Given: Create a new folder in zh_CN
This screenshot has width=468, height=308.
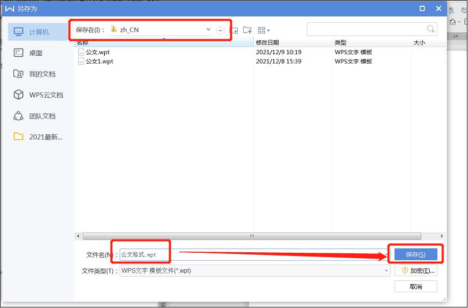Looking at the screenshot, I should tap(247, 30).
